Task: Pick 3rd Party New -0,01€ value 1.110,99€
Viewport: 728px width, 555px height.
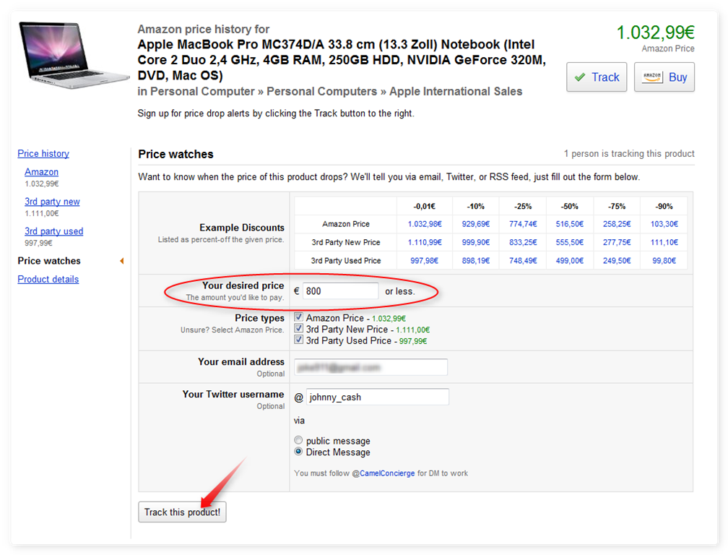Action: pyautogui.click(x=425, y=242)
